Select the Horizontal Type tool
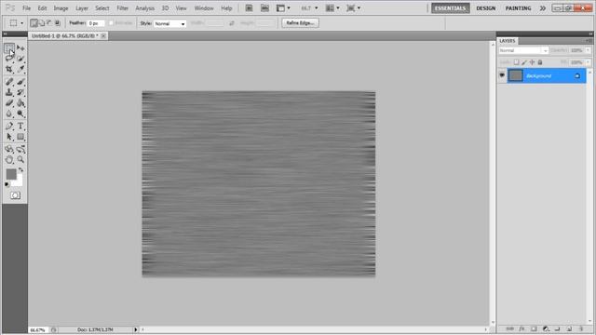 coord(20,127)
